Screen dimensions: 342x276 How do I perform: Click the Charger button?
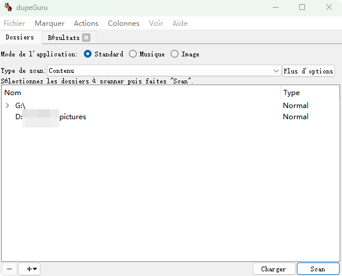(274, 269)
